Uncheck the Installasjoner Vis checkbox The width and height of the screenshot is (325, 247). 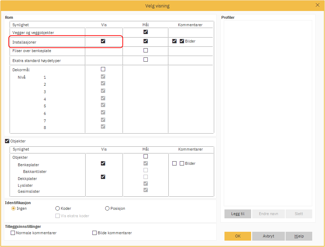tap(103, 41)
